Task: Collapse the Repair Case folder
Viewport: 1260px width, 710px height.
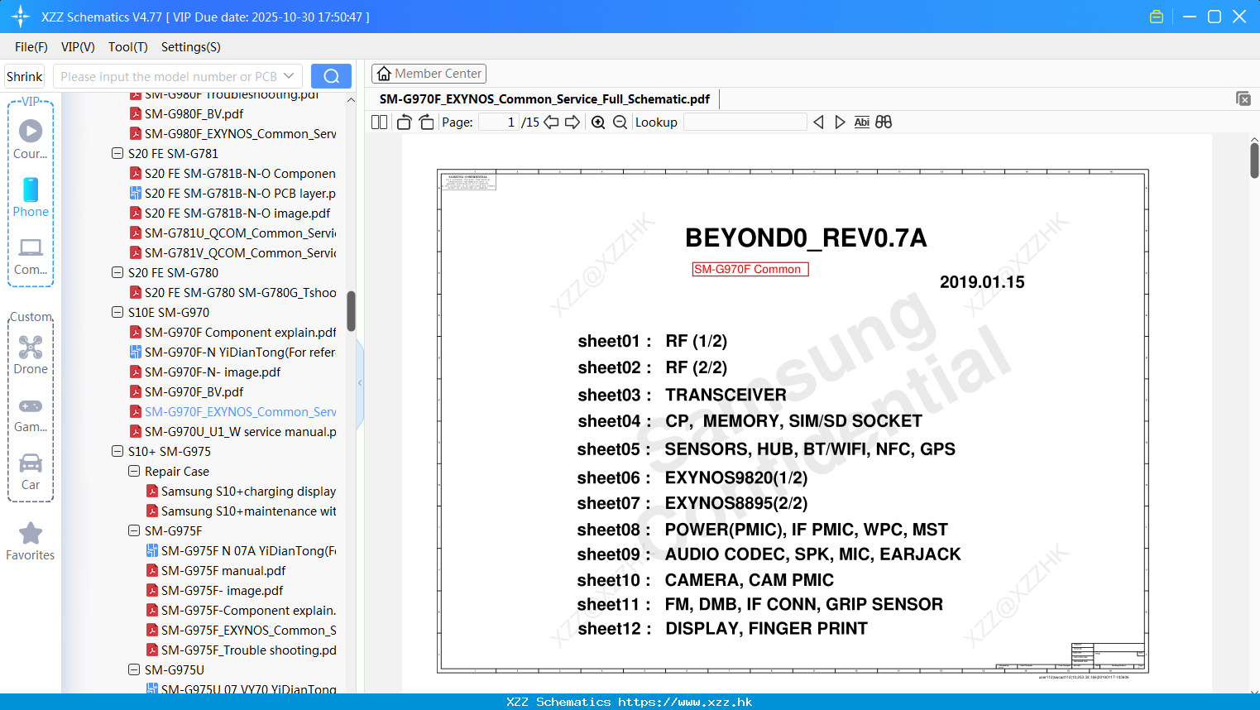Action: (x=134, y=471)
